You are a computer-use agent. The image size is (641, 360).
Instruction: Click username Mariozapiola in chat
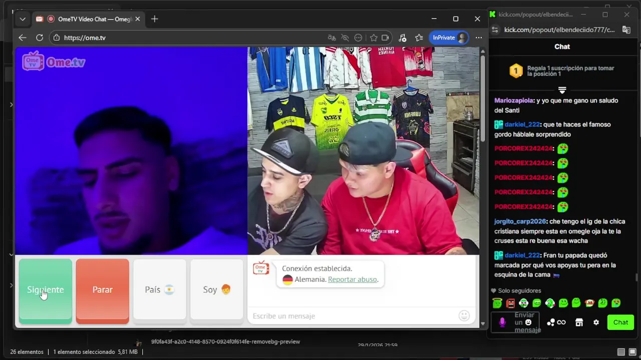[x=514, y=100]
